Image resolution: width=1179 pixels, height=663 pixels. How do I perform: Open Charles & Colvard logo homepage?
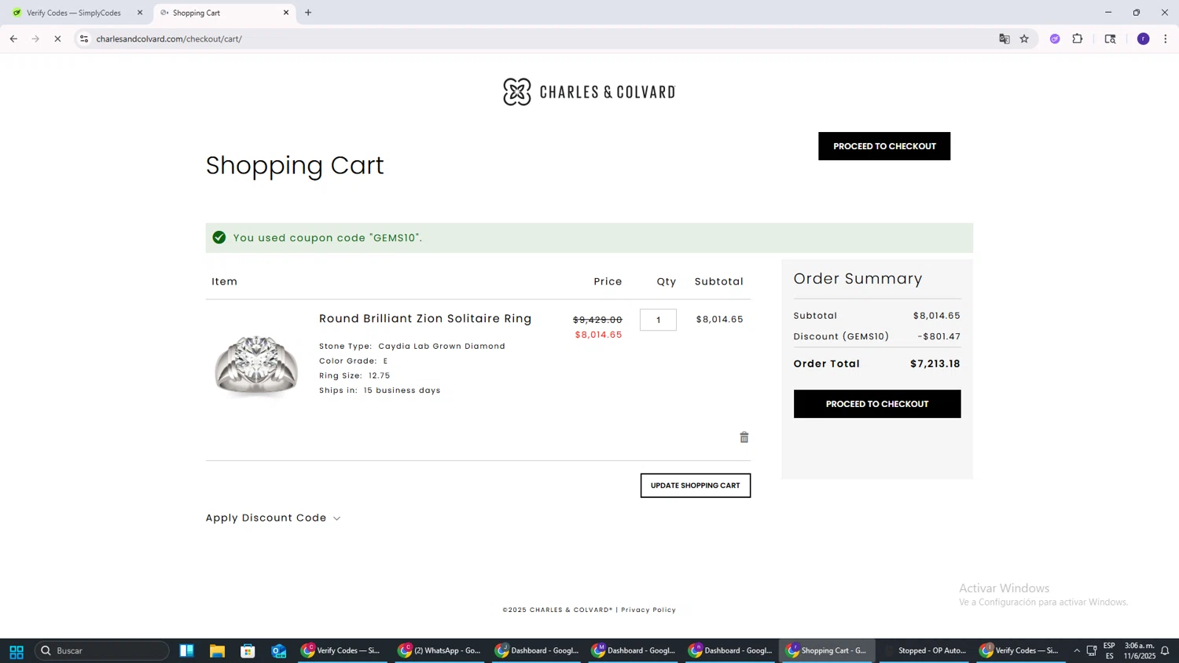click(x=589, y=92)
